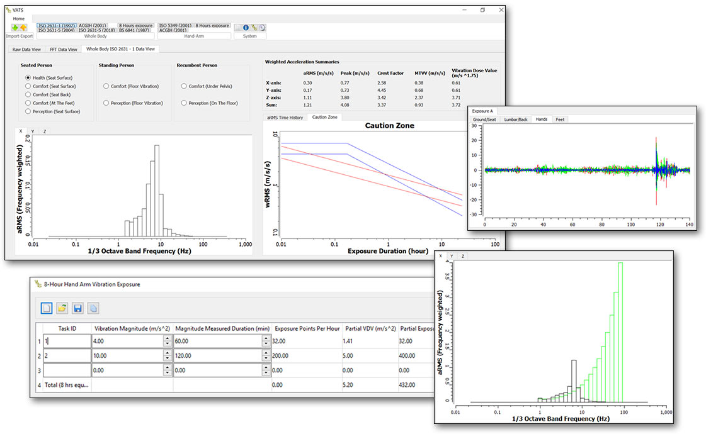The image size is (706, 434).
Task: Click the blank first System group icon
Action: click(x=237, y=28)
